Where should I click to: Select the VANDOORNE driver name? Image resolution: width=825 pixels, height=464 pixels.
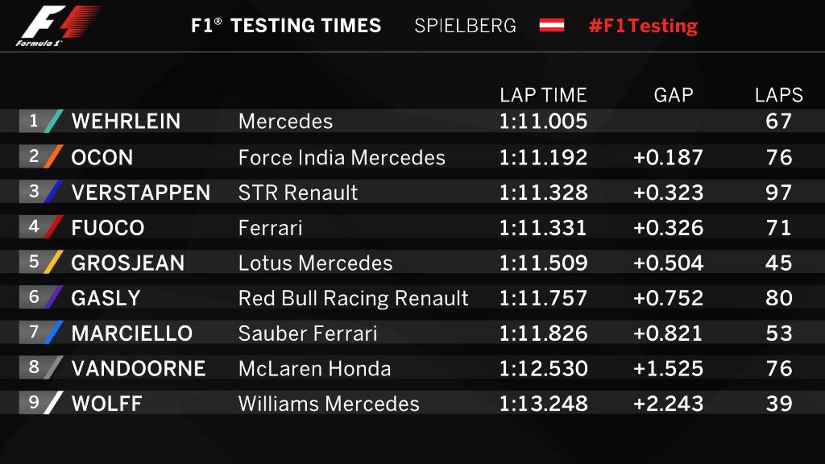[139, 368]
